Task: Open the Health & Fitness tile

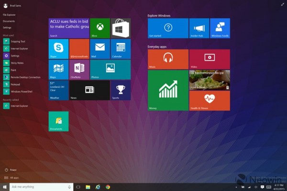Action: (x=210, y=100)
